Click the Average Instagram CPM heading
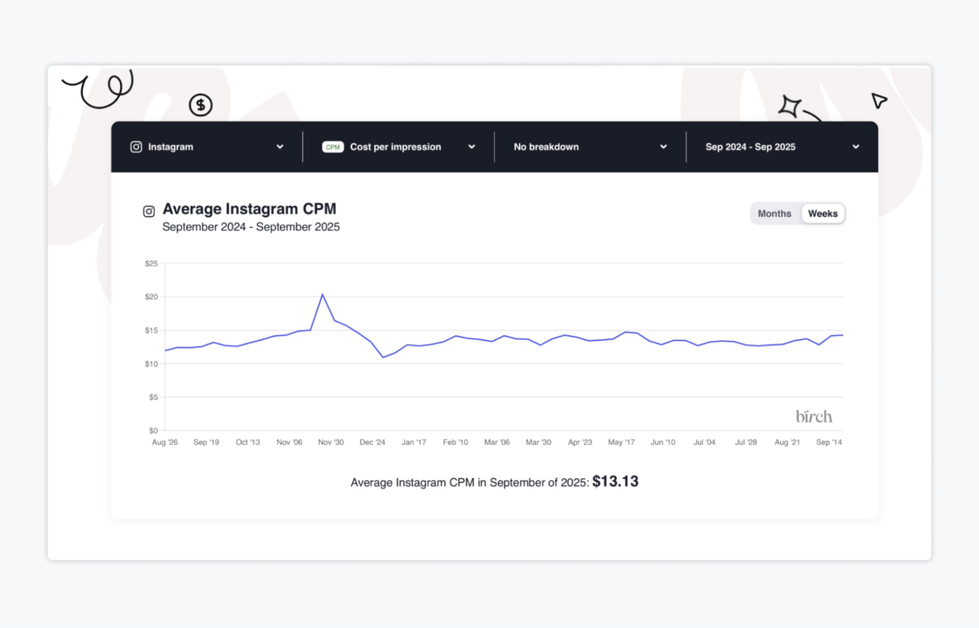979x628 pixels. (x=249, y=209)
